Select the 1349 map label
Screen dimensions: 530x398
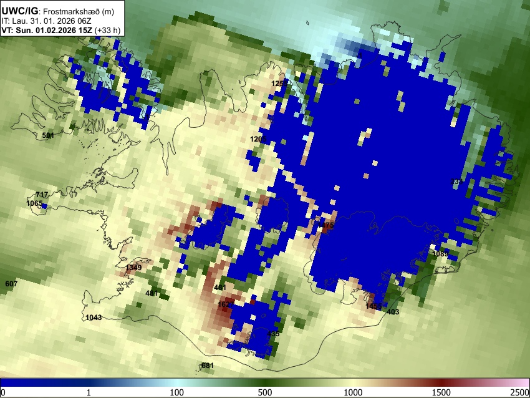coord(133,268)
